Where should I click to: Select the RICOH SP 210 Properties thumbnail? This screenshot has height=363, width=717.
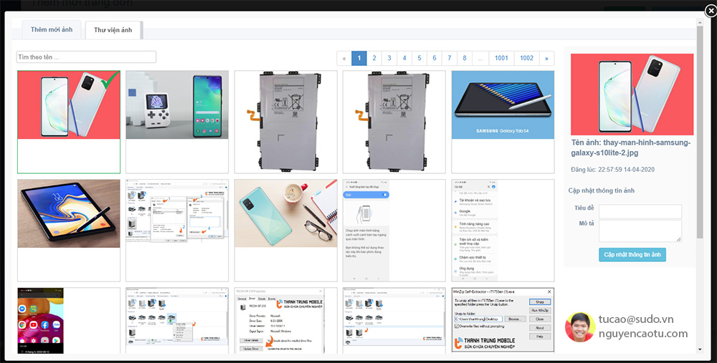coord(286,321)
